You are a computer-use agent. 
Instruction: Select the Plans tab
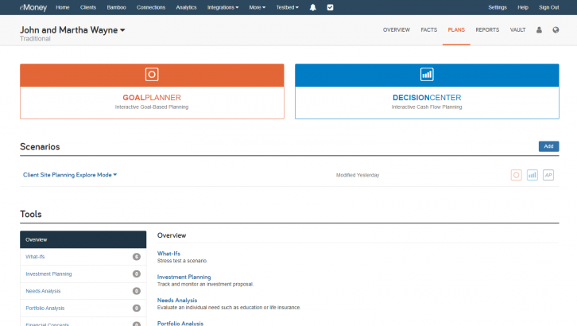tap(456, 29)
